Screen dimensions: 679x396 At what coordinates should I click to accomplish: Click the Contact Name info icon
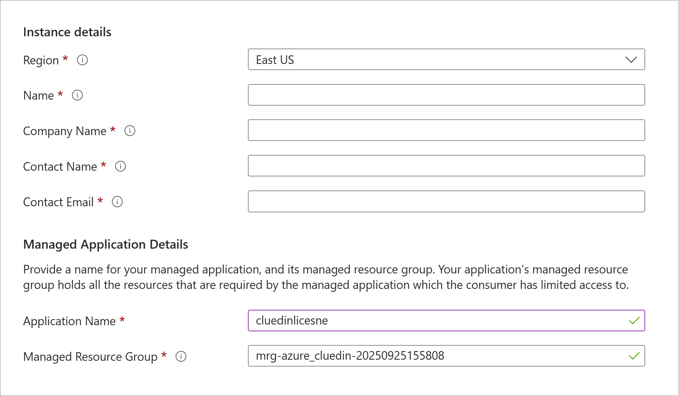(x=121, y=166)
